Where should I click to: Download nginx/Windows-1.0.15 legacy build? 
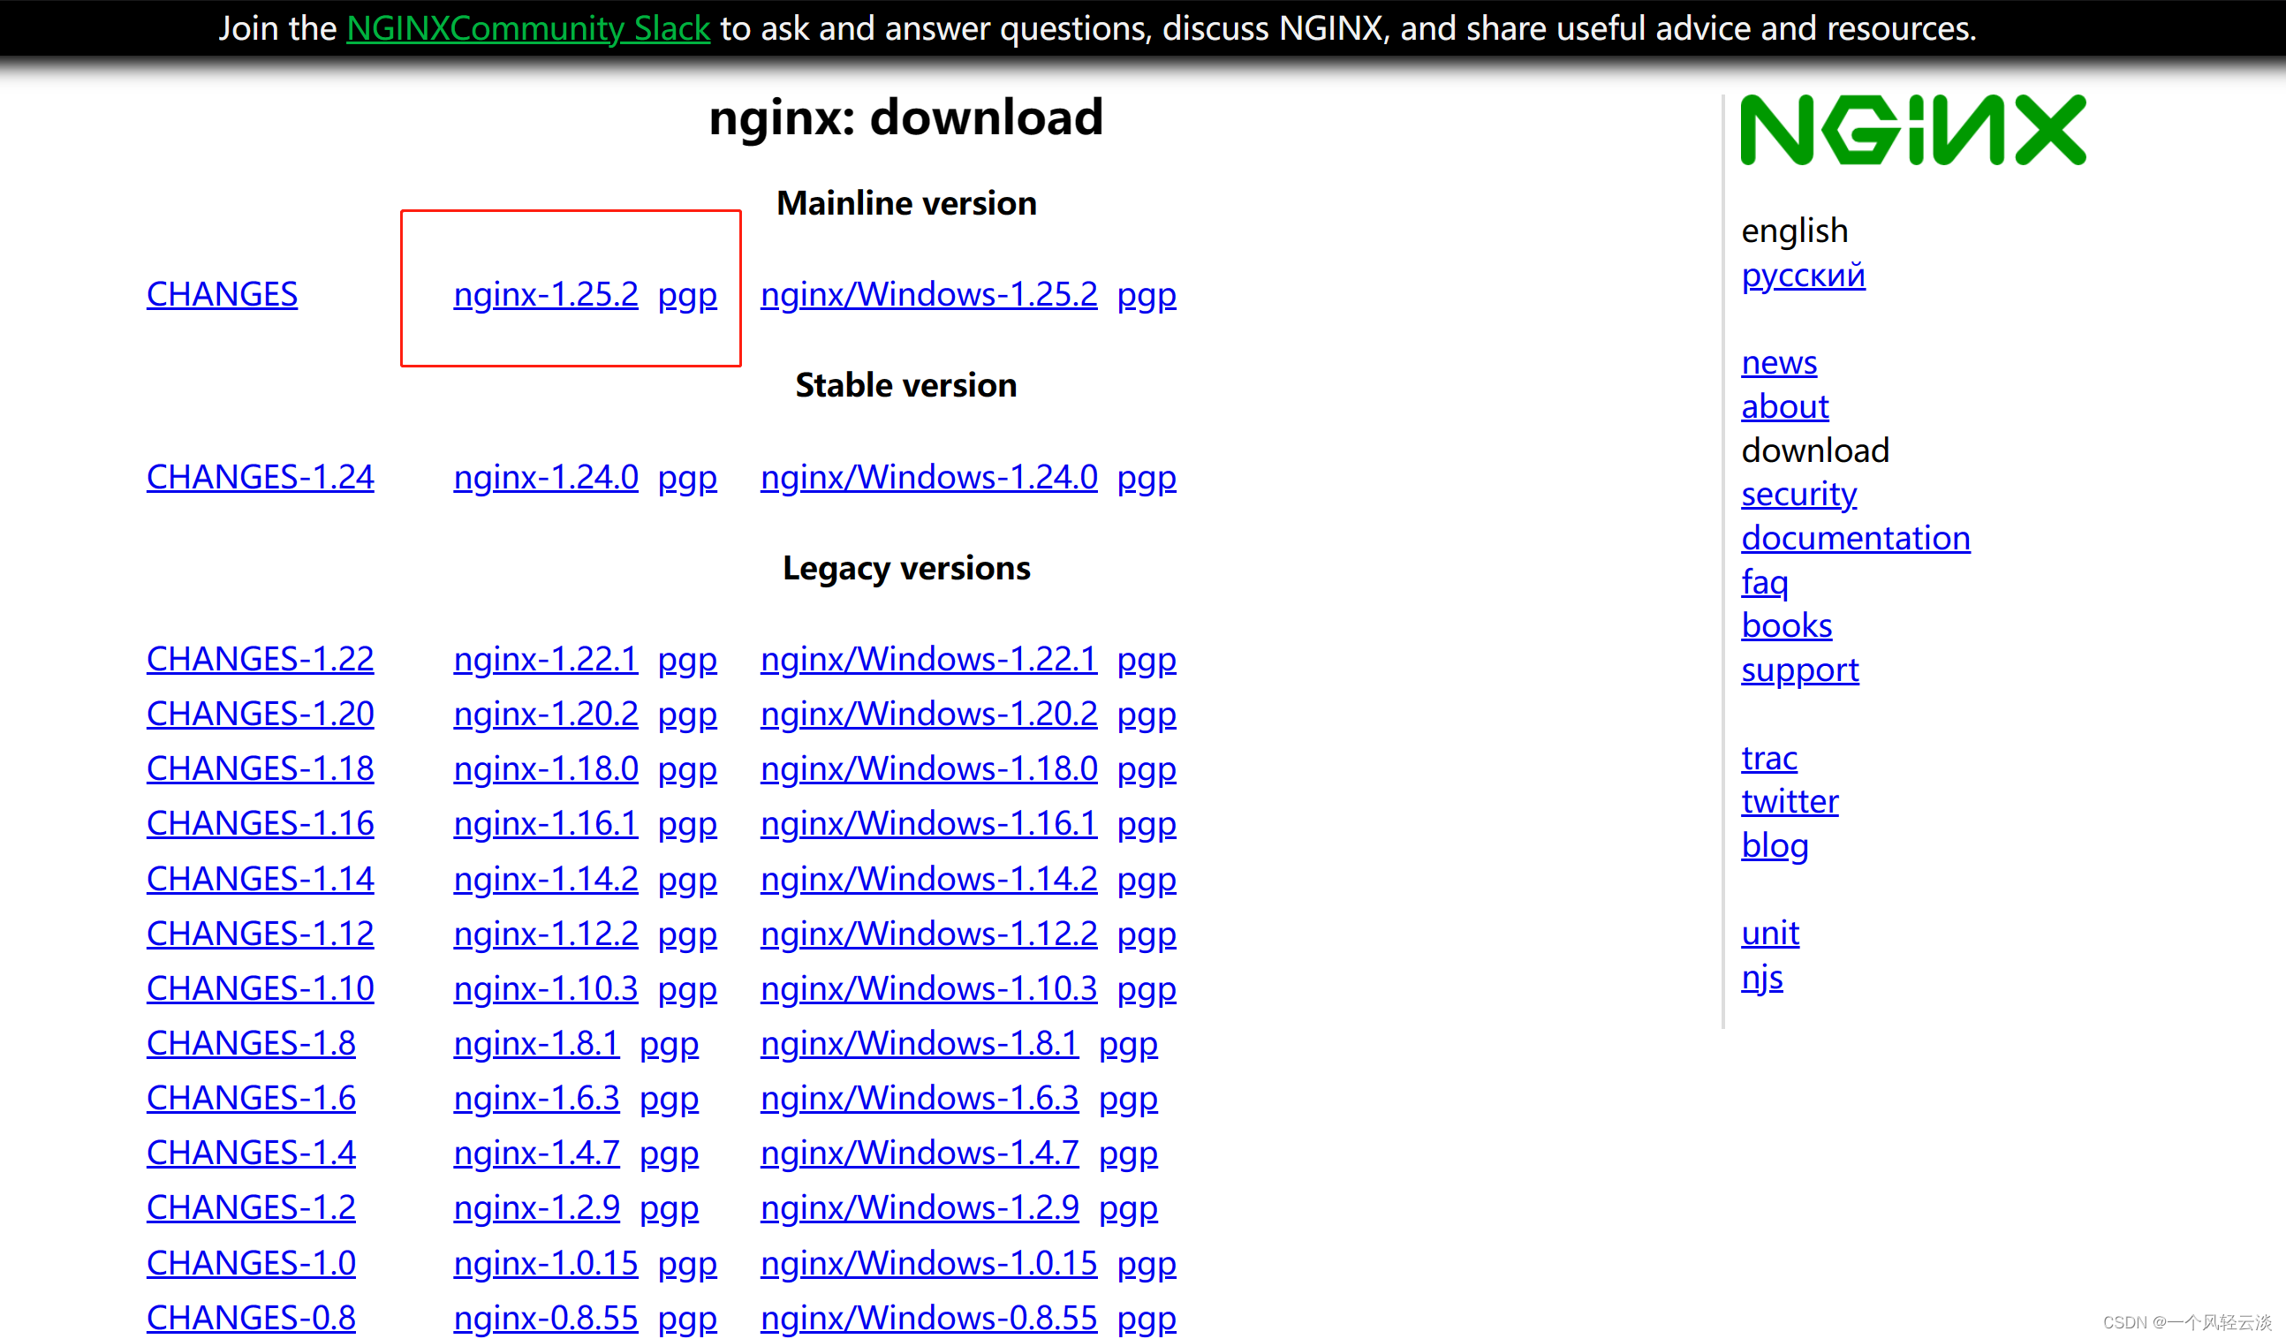tap(928, 1264)
